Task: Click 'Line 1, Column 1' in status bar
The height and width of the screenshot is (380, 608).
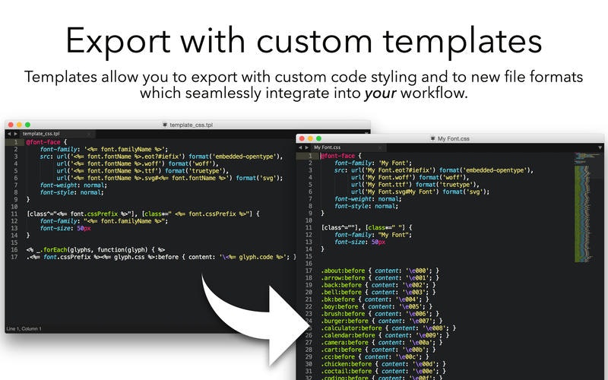Action: (24, 329)
